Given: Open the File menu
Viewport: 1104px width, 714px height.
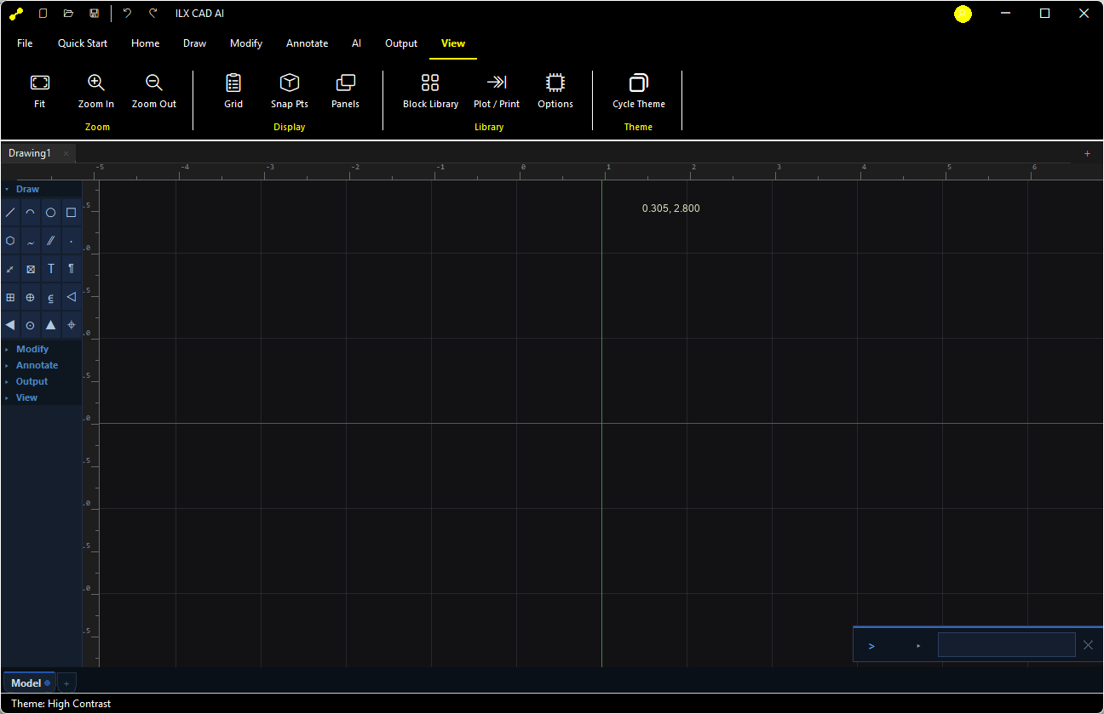Looking at the screenshot, I should pyautogui.click(x=25, y=43).
